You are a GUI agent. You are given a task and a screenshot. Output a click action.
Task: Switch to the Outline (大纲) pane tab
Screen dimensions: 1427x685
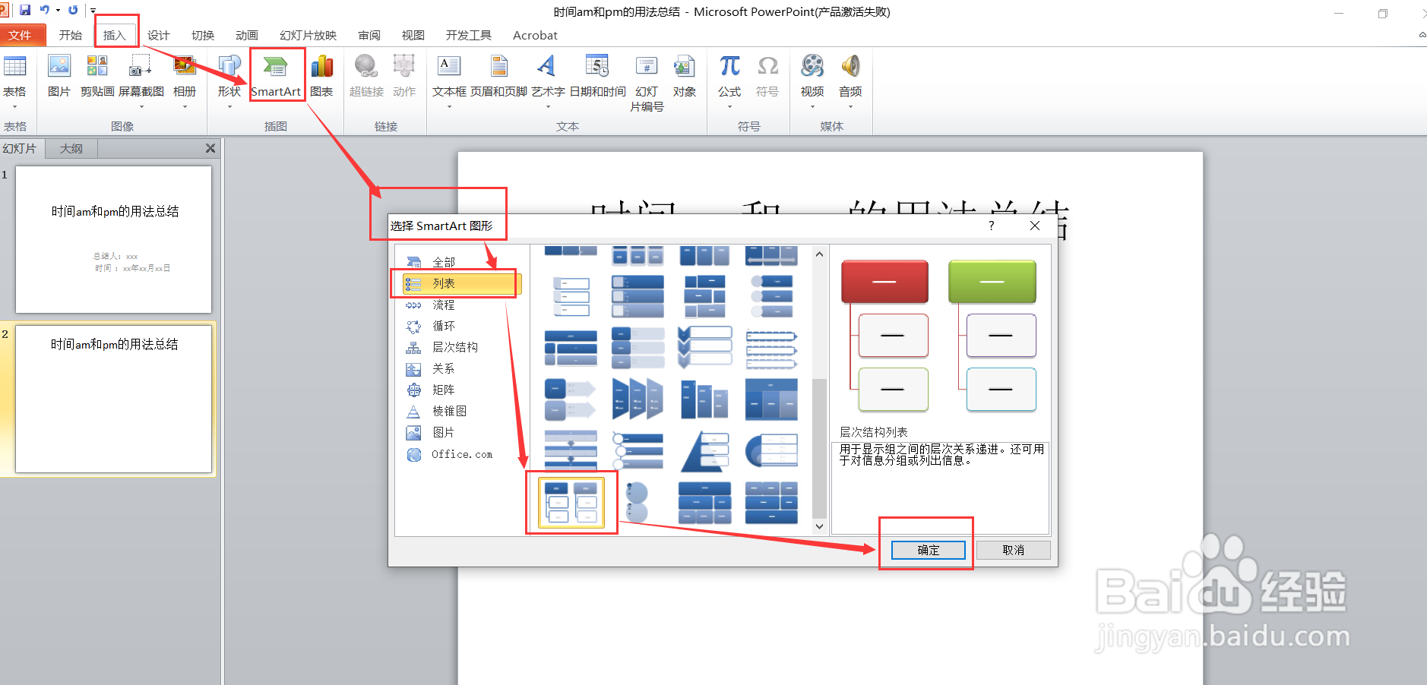71,148
